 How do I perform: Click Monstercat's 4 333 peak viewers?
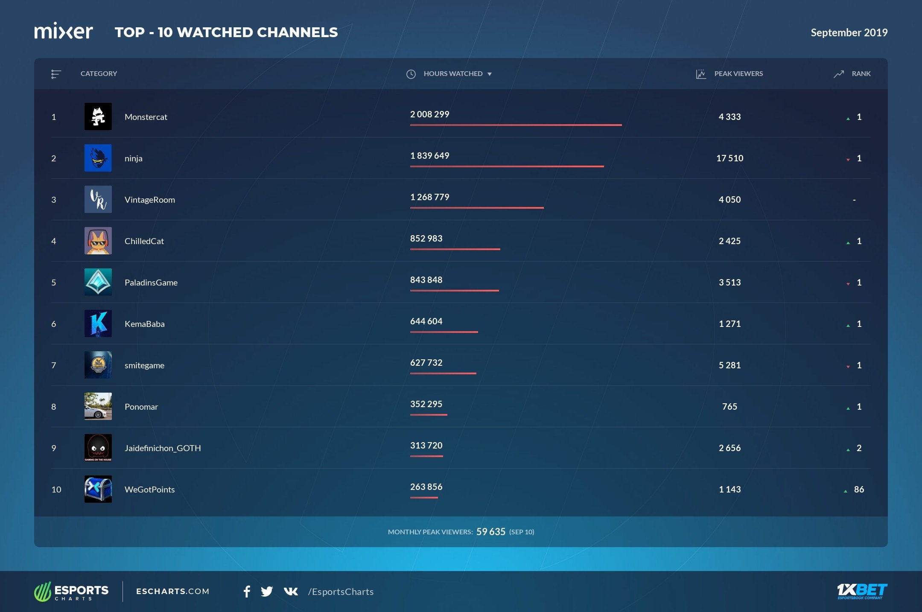coord(730,117)
